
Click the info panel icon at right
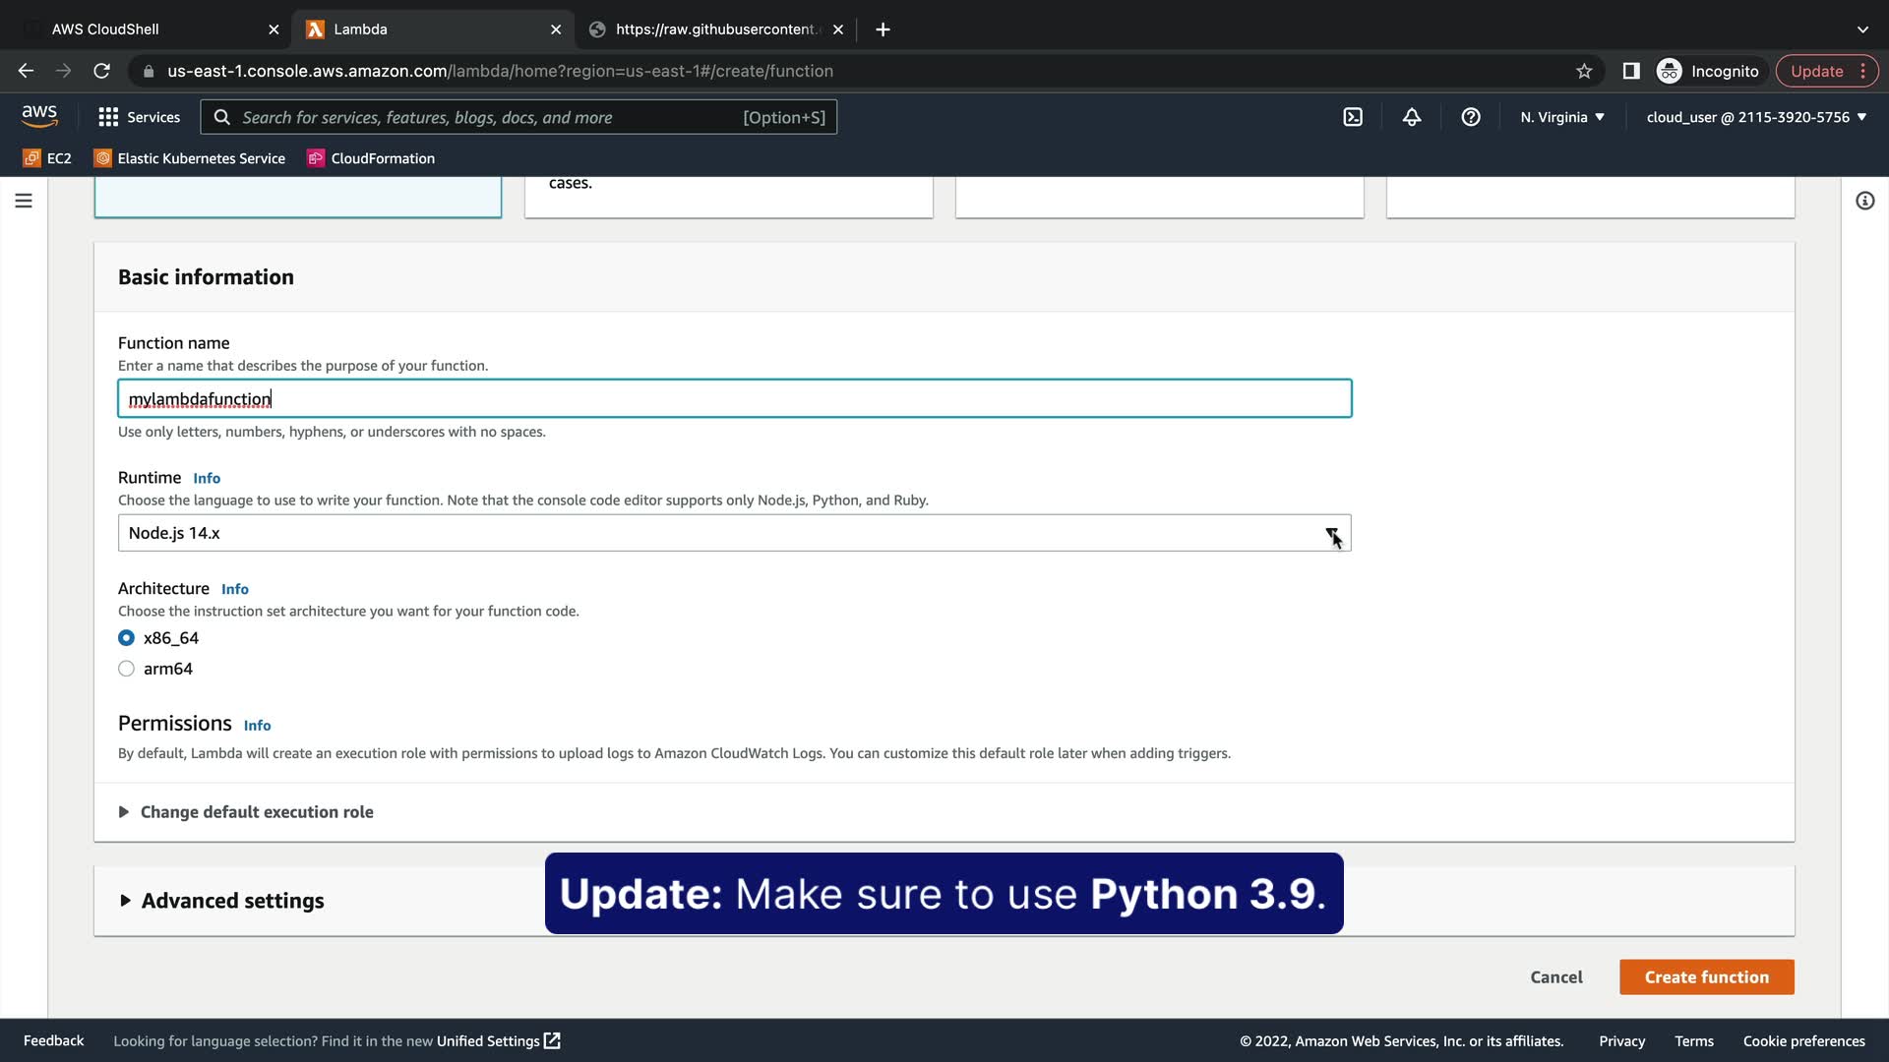pos(1864,201)
